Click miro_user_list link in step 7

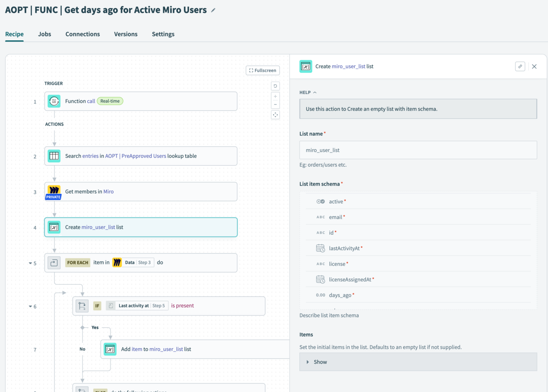(166, 349)
